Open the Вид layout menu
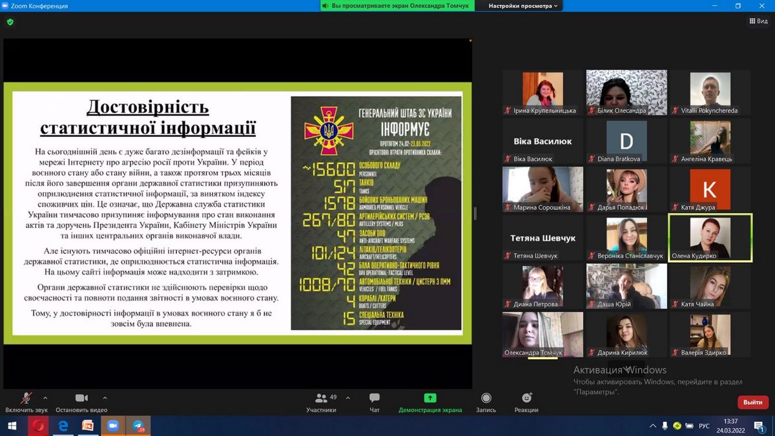 tap(759, 21)
